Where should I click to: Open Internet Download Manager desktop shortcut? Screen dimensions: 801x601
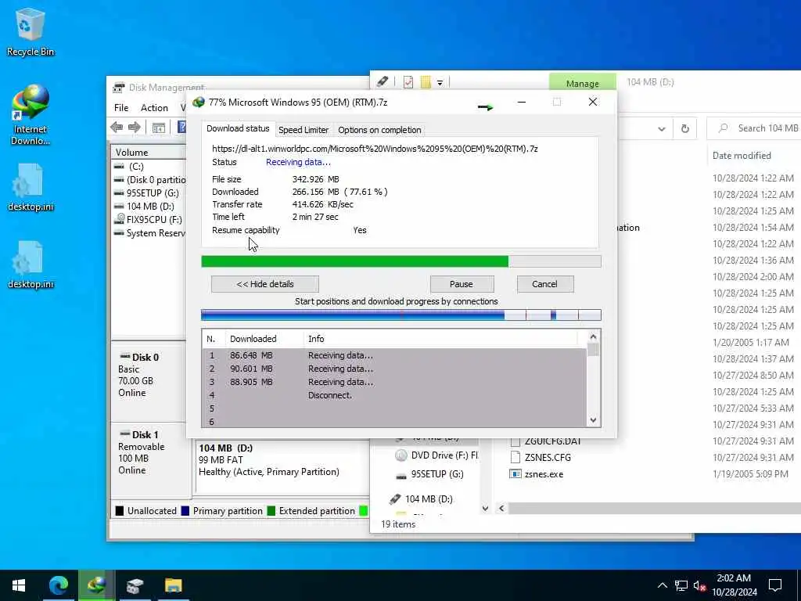(31, 114)
